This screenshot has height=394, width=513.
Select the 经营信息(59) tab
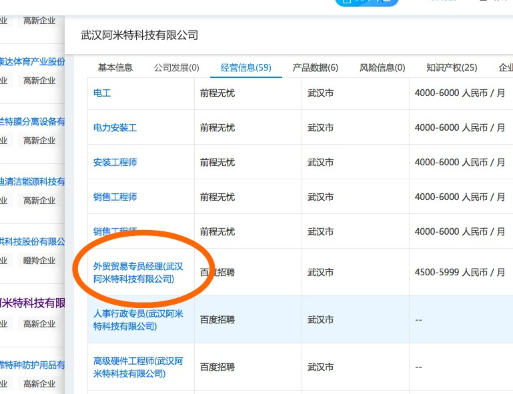(246, 68)
